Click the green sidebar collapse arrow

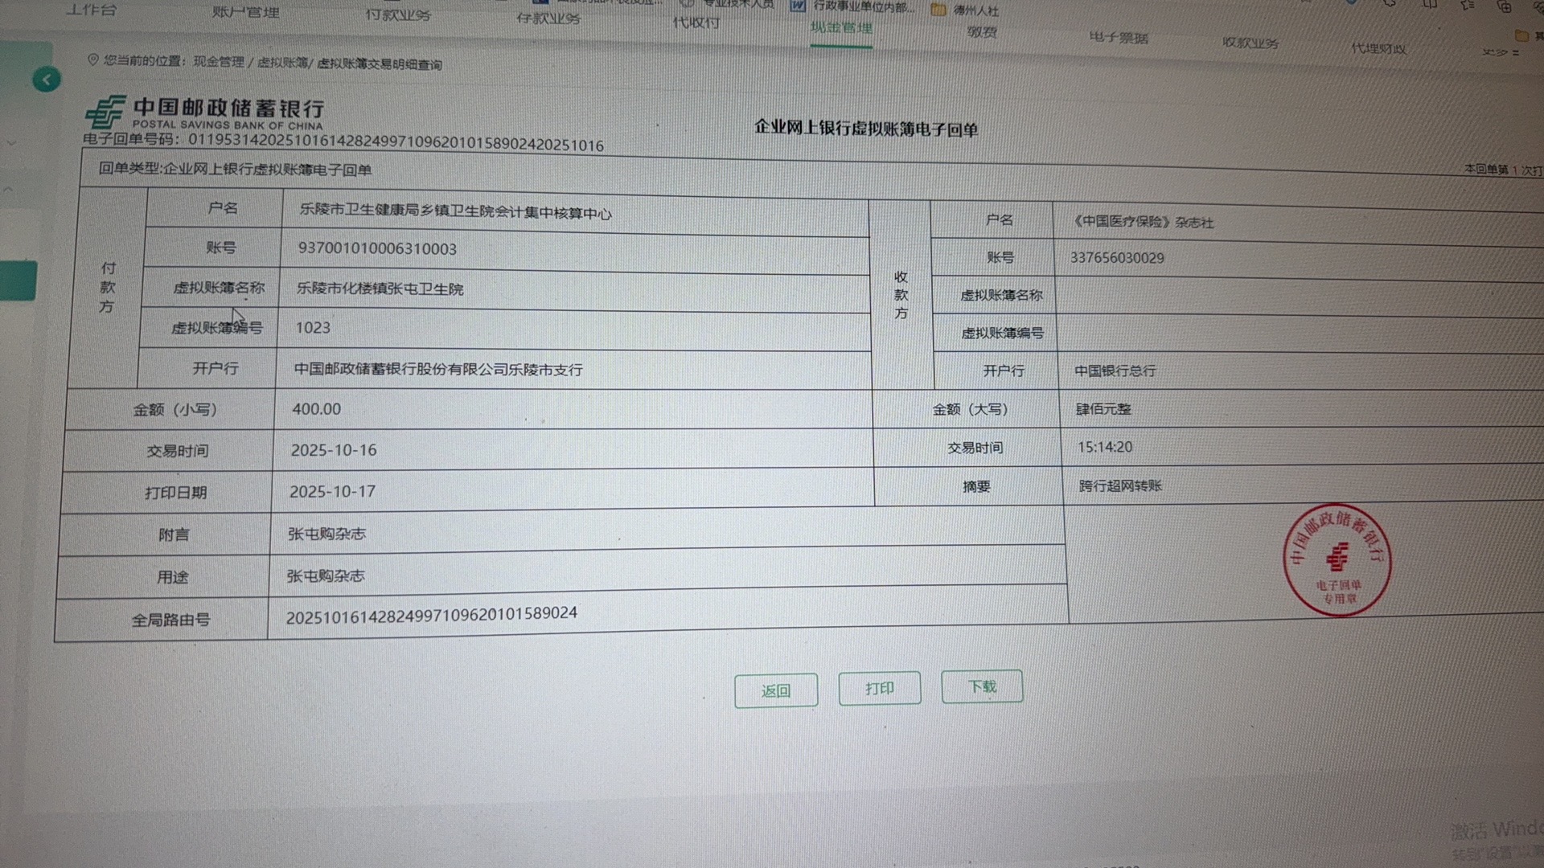pos(47,80)
